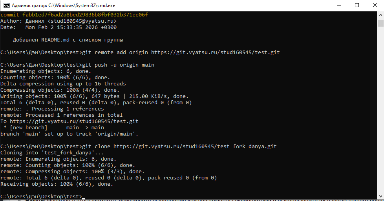Click the vertical scrollbar track
Image resolution: width=384 pixels, height=201 pixels.
(x=380, y=110)
